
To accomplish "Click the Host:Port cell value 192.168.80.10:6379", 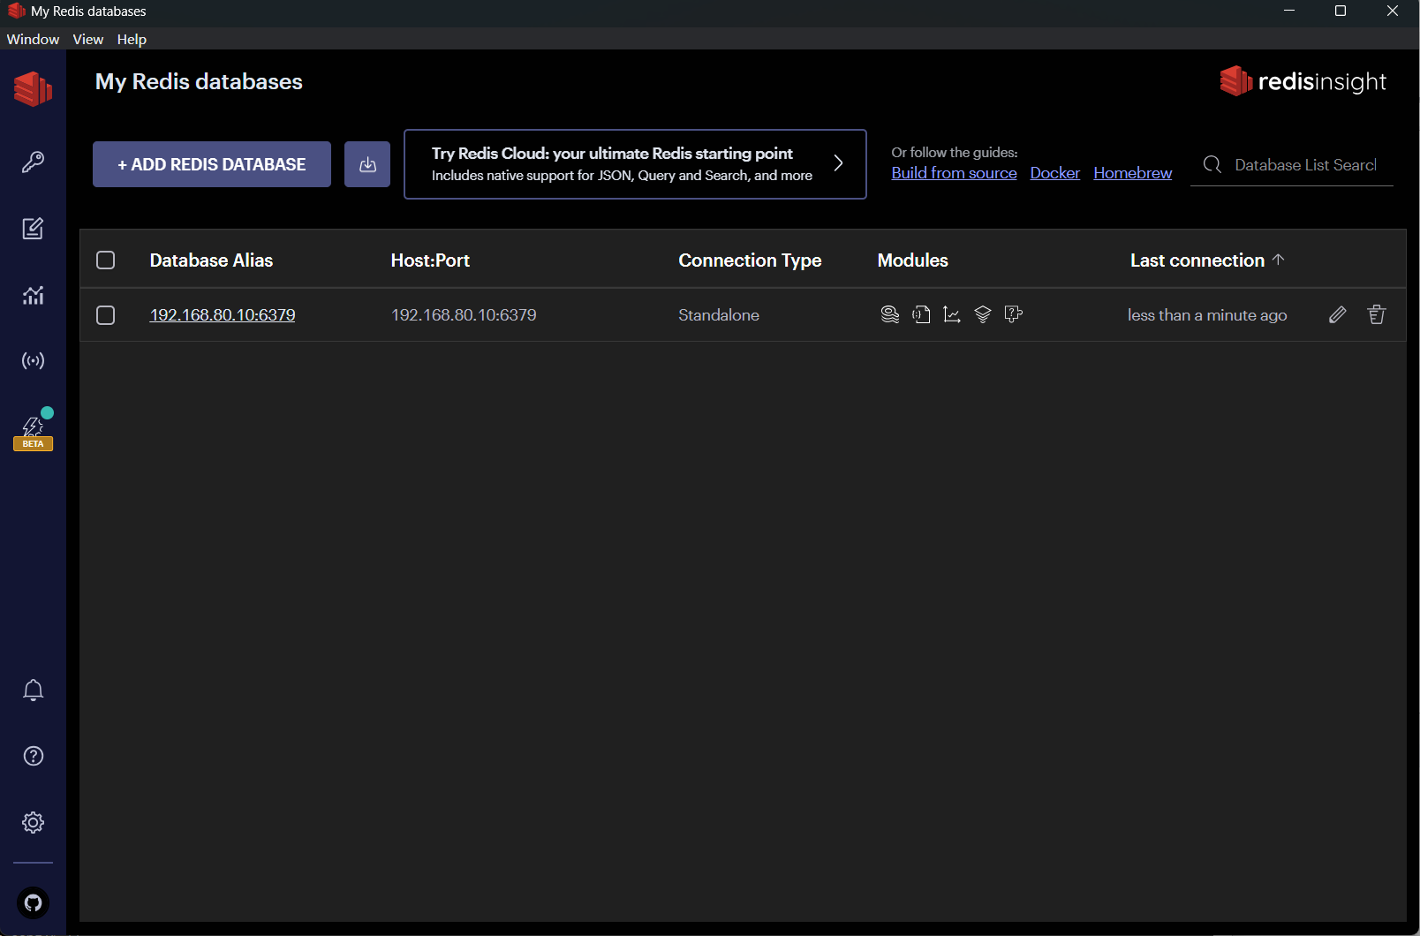I will click(464, 315).
